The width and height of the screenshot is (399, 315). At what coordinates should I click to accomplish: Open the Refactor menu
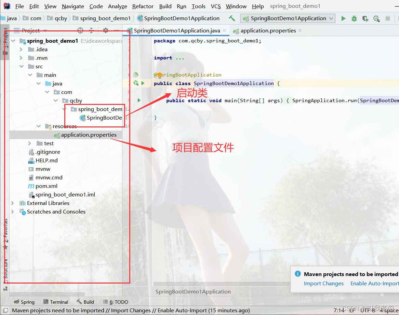143,6
